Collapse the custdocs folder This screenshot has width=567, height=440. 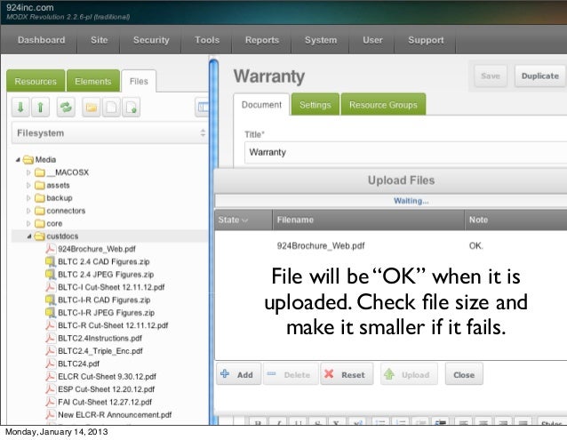click(x=29, y=236)
